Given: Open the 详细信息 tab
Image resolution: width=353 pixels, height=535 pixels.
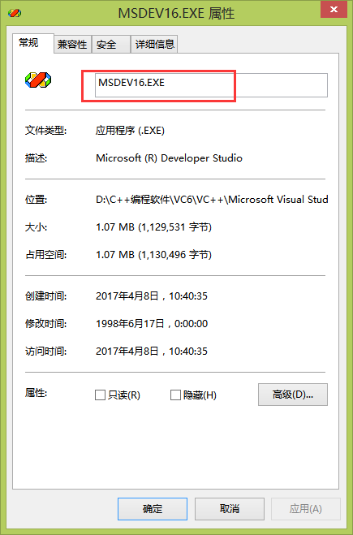Looking at the screenshot, I should tap(154, 45).
